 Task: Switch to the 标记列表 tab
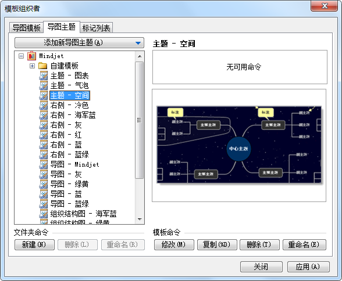(96, 28)
